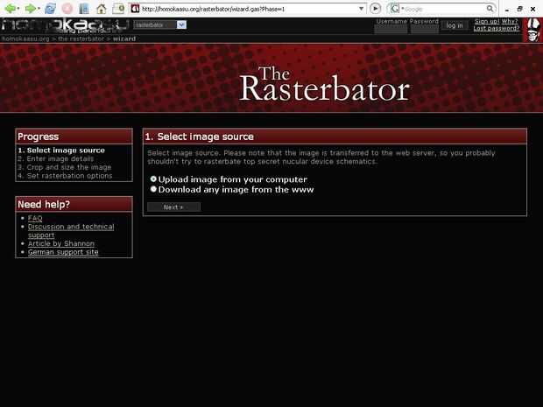This screenshot has width=543, height=407.
Task: Open the Why? link
Action: pos(510,22)
